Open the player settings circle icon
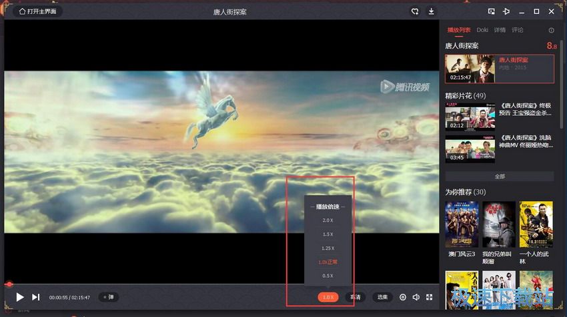This screenshot has height=317, width=567. coord(402,297)
